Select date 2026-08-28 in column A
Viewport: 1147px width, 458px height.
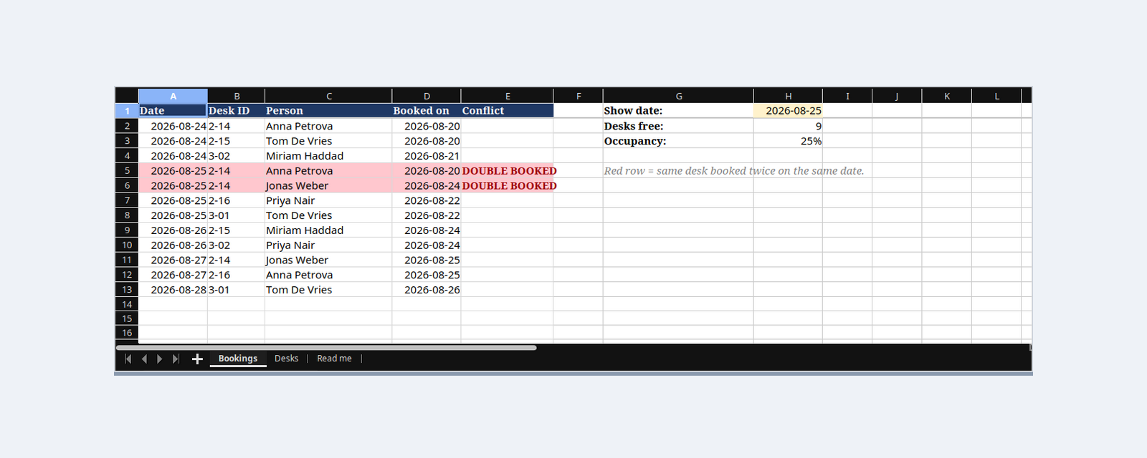click(173, 290)
